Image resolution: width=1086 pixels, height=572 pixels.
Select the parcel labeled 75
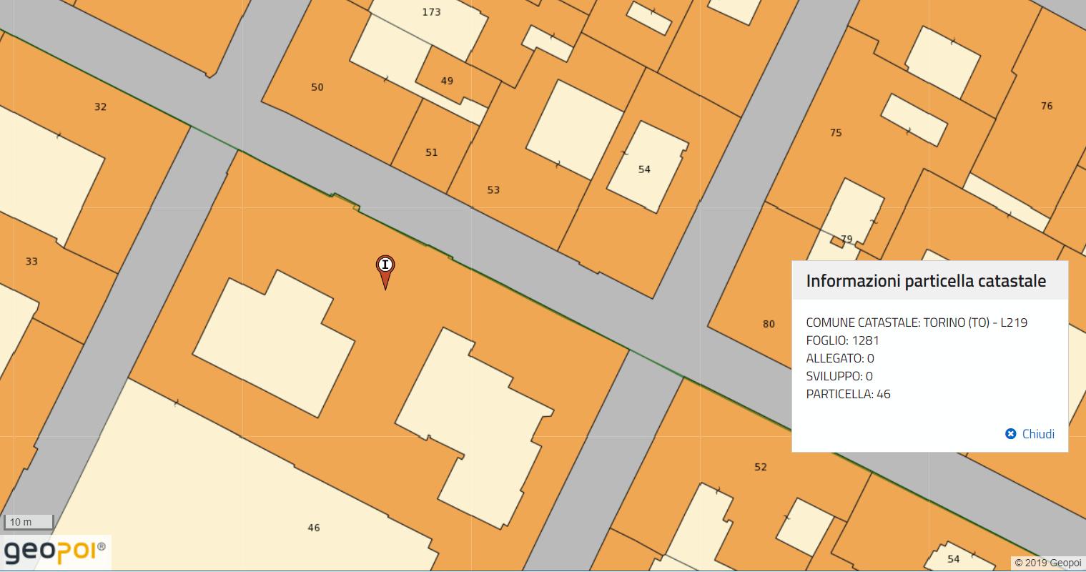point(836,133)
